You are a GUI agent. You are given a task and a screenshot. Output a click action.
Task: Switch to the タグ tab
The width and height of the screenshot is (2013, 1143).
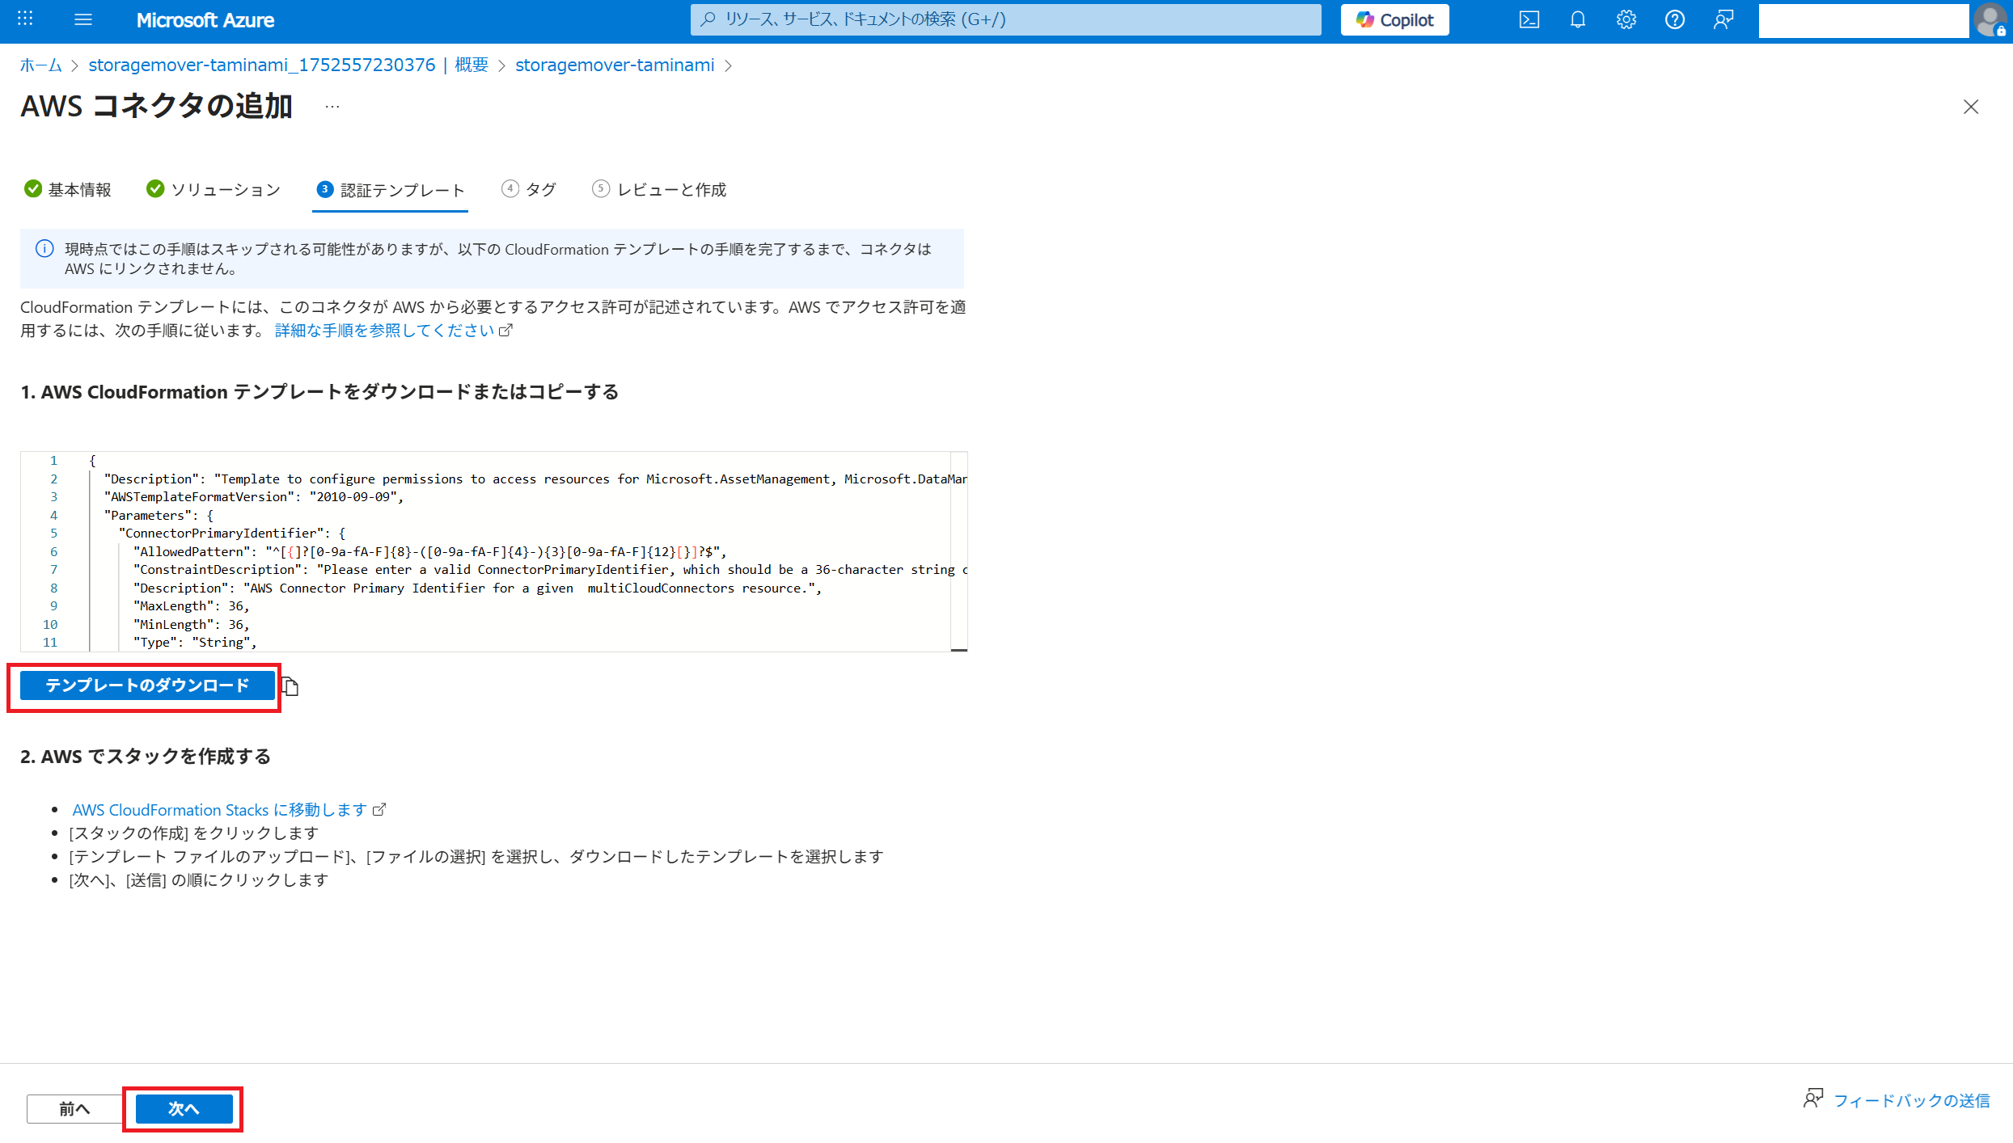[x=529, y=189]
